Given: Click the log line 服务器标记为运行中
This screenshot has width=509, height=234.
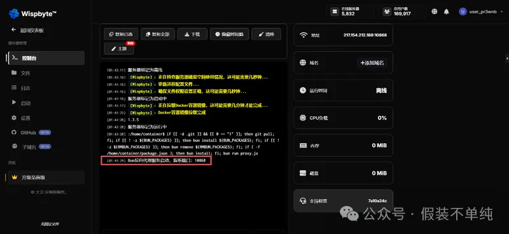Looking at the screenshot, I should tap(148, 127).
